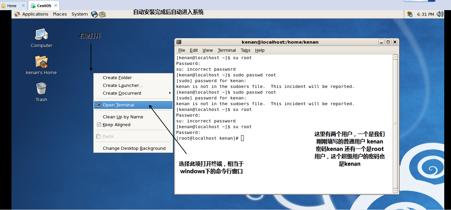Minimize the kenan@localhost terminal window
The height and width of the screenshot is (210, 451).
[381, 42]
